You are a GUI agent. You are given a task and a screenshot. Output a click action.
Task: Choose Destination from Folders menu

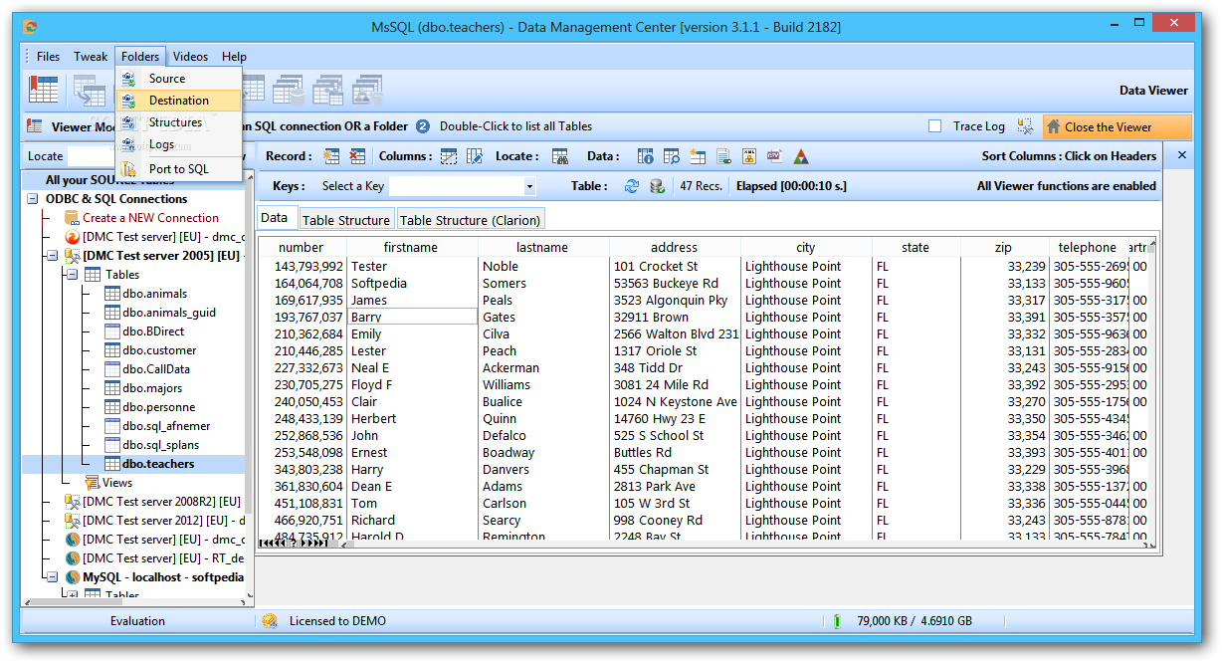(x=178, y=101)
